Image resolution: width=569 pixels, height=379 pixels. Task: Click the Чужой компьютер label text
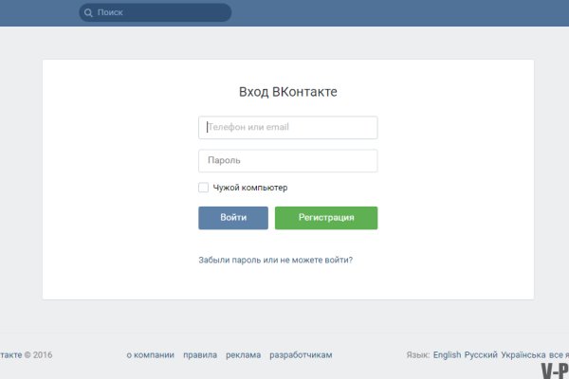pyautogui.click(x=249, y=188)
